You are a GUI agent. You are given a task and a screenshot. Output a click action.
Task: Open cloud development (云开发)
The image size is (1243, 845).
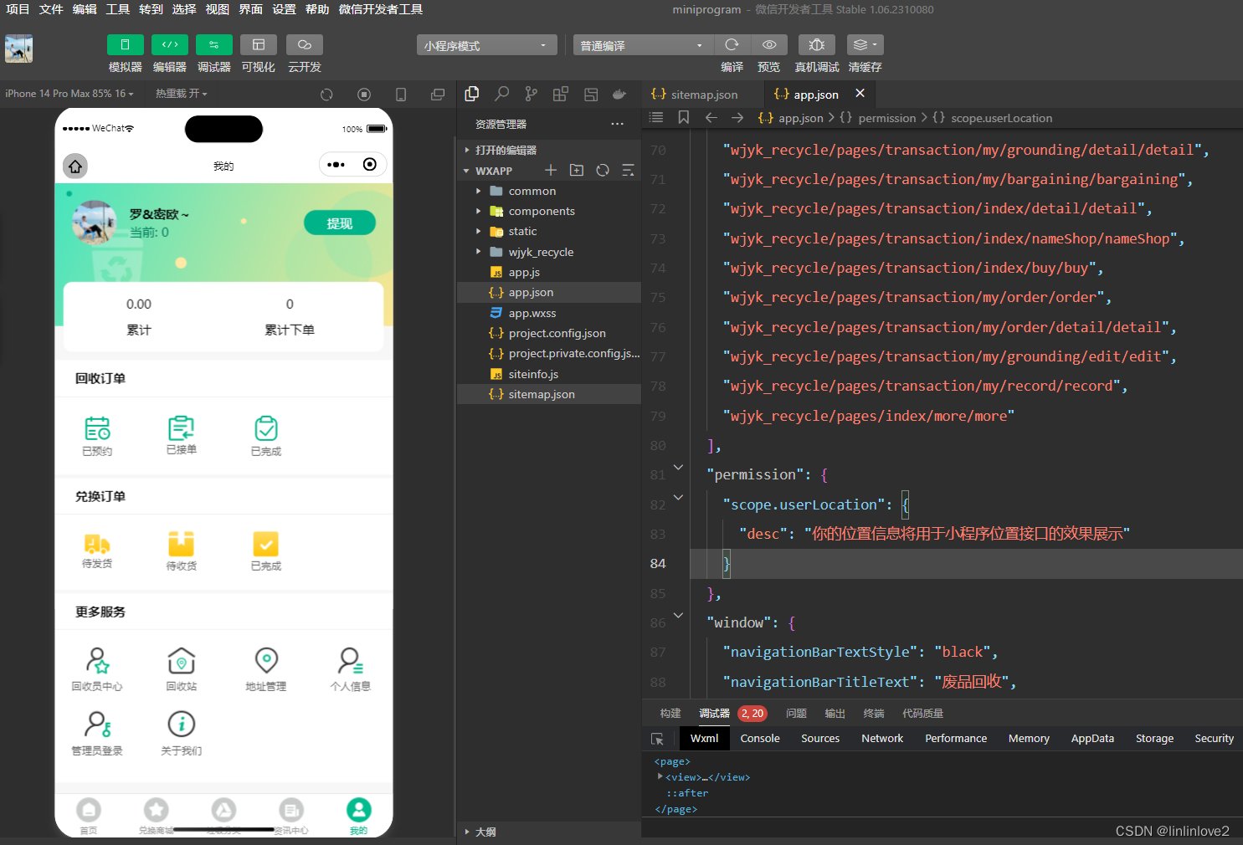304,45
